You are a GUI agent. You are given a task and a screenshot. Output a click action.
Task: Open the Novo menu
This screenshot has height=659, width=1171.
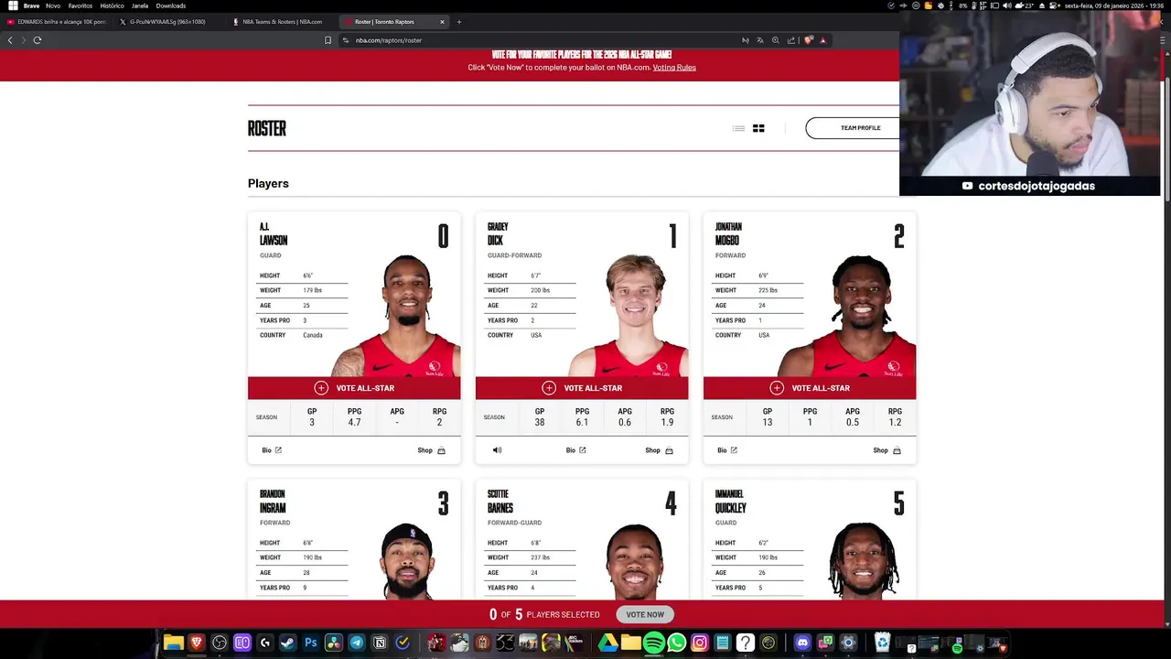53,5
